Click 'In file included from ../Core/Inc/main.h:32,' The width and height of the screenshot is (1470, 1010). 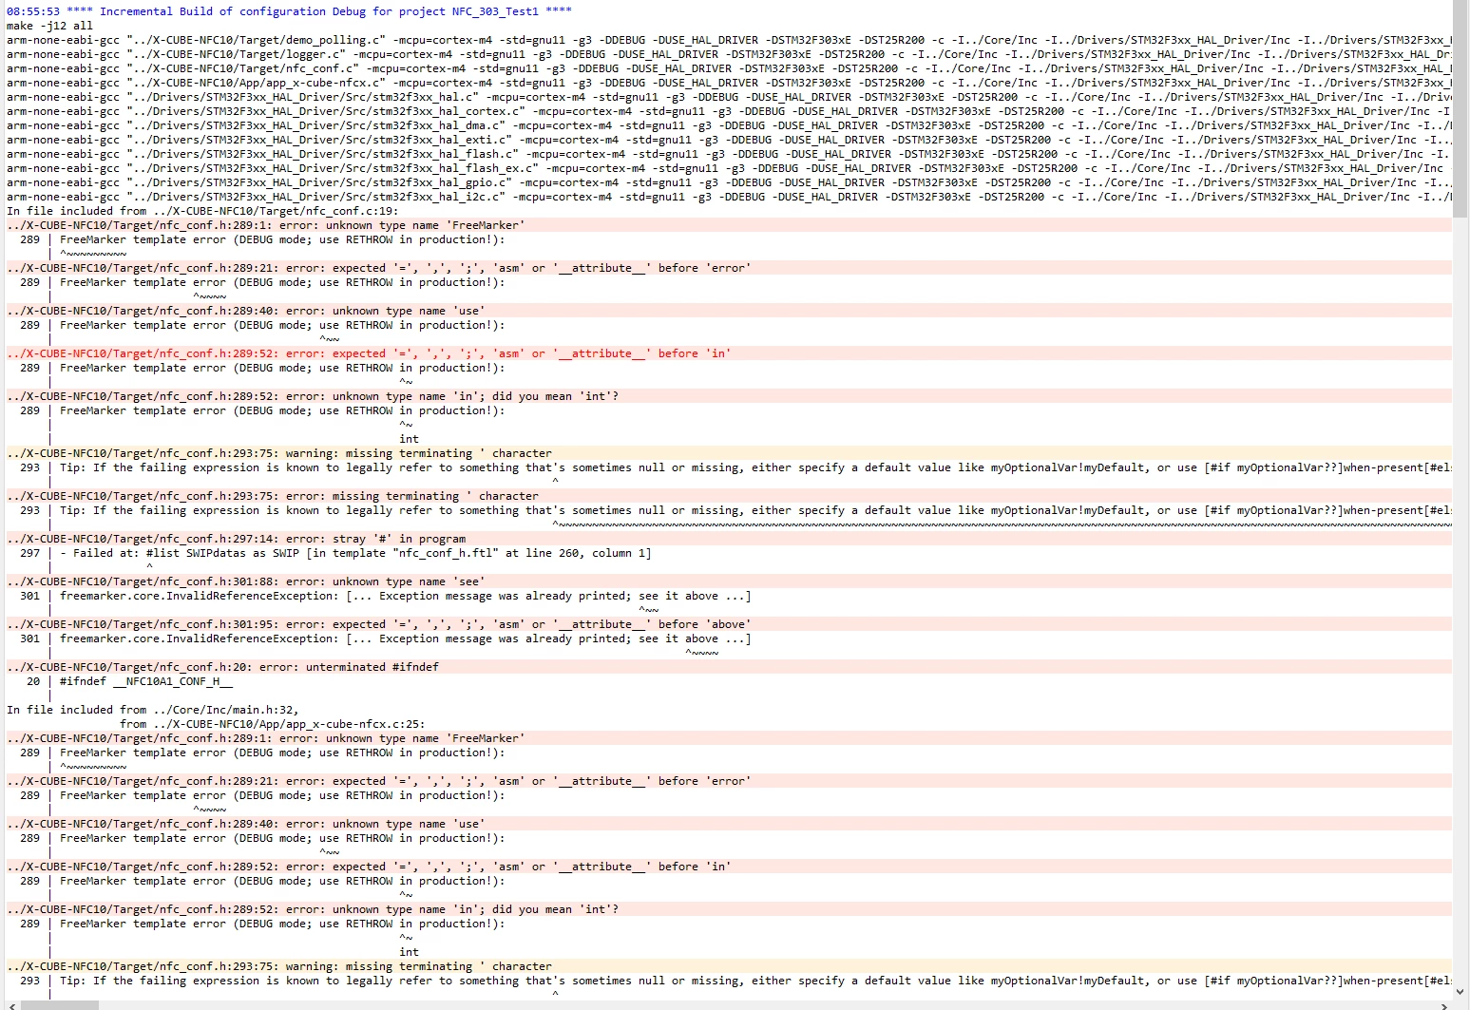click(x=153, y=710)
